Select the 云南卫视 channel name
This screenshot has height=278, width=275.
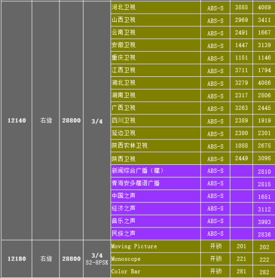(123, 32)
